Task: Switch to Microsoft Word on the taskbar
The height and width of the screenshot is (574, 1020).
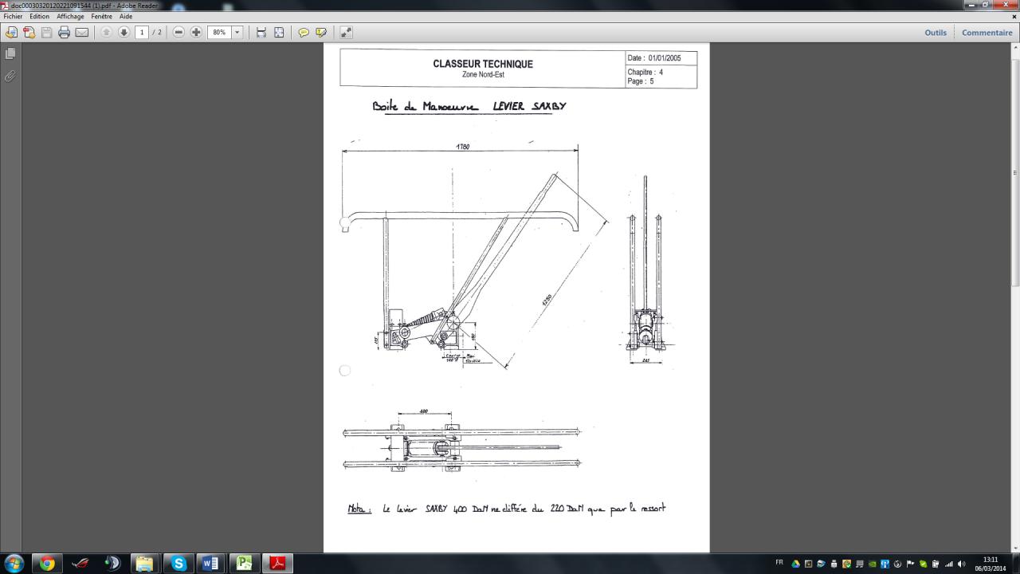Action: pos(211,564)
